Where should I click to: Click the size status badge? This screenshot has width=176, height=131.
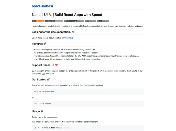(x=103, y=21)
